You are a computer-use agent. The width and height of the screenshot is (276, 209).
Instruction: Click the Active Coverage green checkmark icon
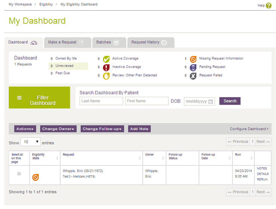click(x=106, y=59)
